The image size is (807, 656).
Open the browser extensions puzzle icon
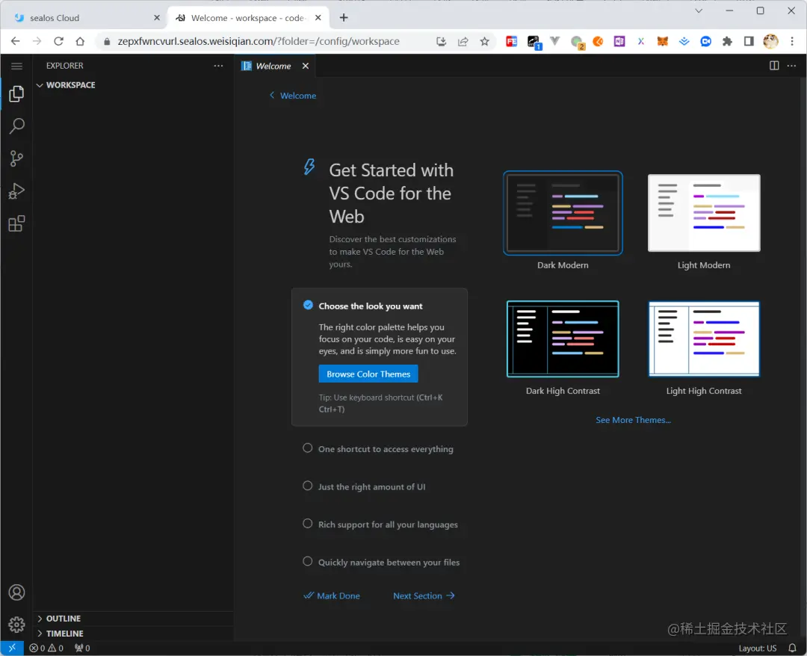[x=727, y=42]
